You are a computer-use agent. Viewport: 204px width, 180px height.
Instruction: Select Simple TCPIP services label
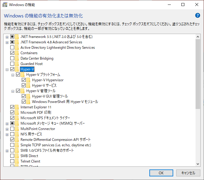click(56, 145)
